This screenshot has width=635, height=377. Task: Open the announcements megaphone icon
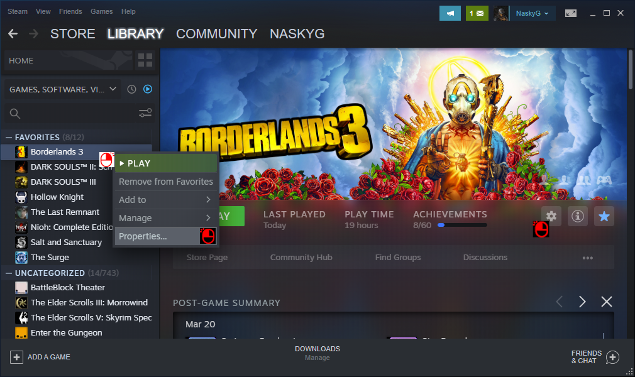[450, 13]
